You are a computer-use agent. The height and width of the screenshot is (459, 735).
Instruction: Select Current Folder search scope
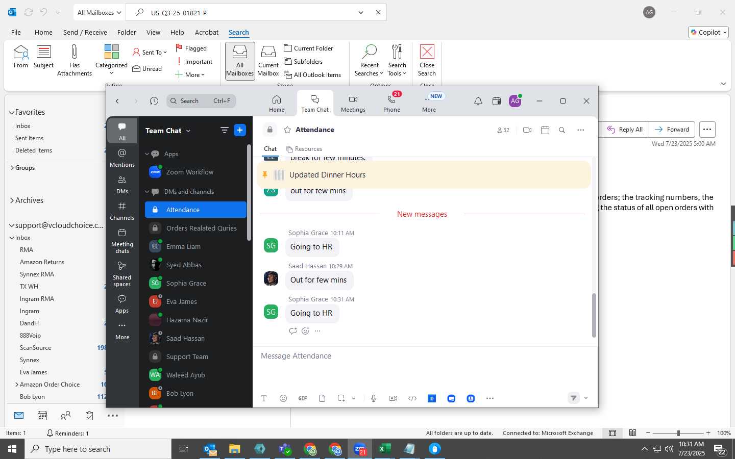(308, 48)
